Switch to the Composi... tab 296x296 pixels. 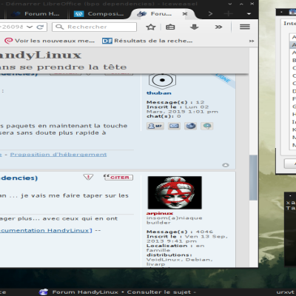(x=98, y=14)
